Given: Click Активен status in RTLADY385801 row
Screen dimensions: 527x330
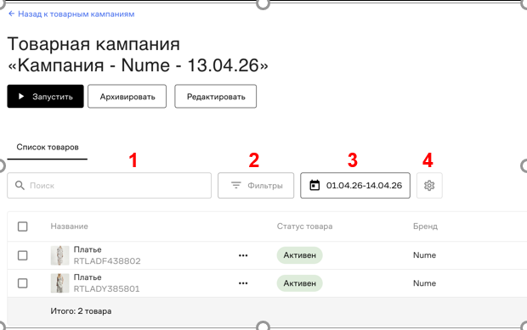Looking at the screenshot, I should (x=299, y=283).
